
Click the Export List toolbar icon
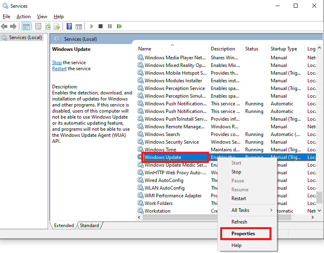(57, 26)
